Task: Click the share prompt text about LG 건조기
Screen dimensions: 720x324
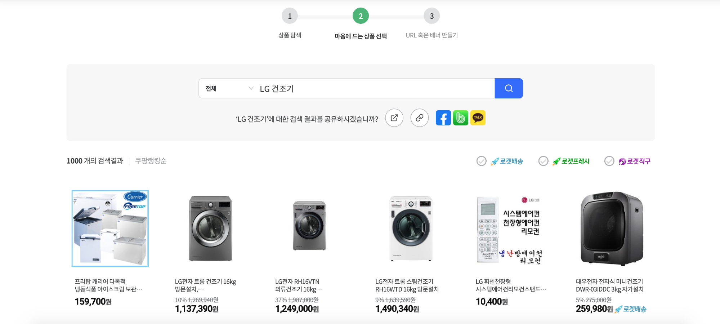Action: coord(307,119)
